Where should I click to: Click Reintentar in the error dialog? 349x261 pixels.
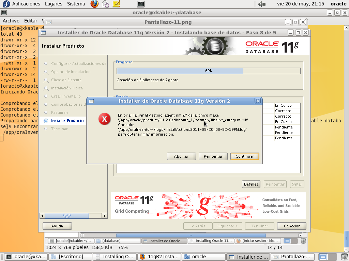pos(213,156)
